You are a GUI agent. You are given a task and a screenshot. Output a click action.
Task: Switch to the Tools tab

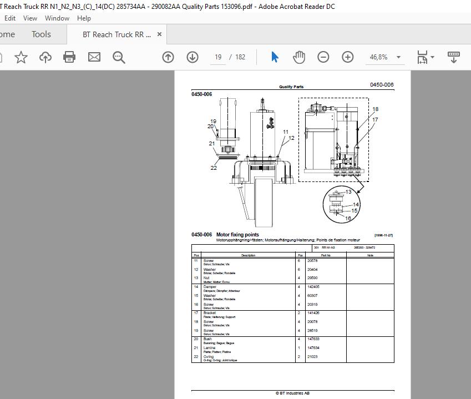[x=41, y=34]
